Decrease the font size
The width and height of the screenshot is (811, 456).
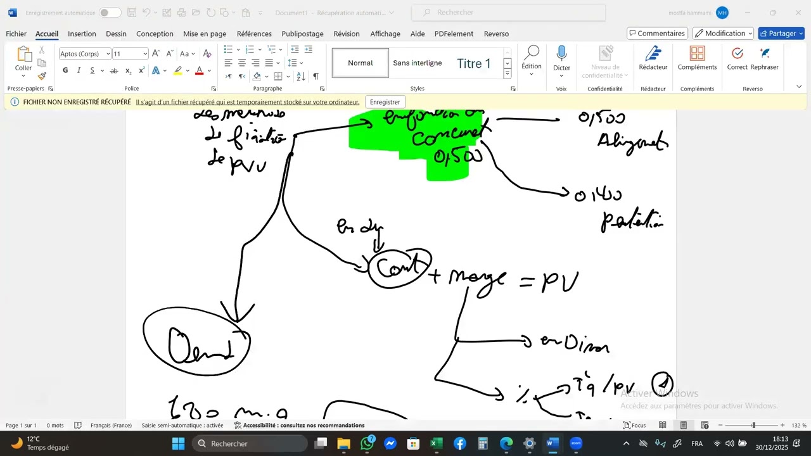tap(169, 54)
